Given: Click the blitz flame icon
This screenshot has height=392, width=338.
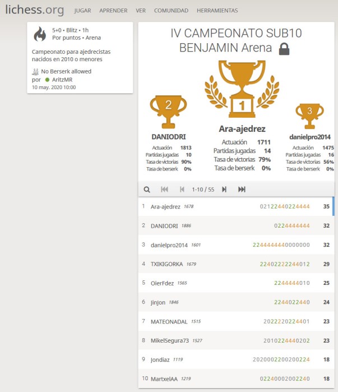Looking at the screenshot, I should coord(40,34).
